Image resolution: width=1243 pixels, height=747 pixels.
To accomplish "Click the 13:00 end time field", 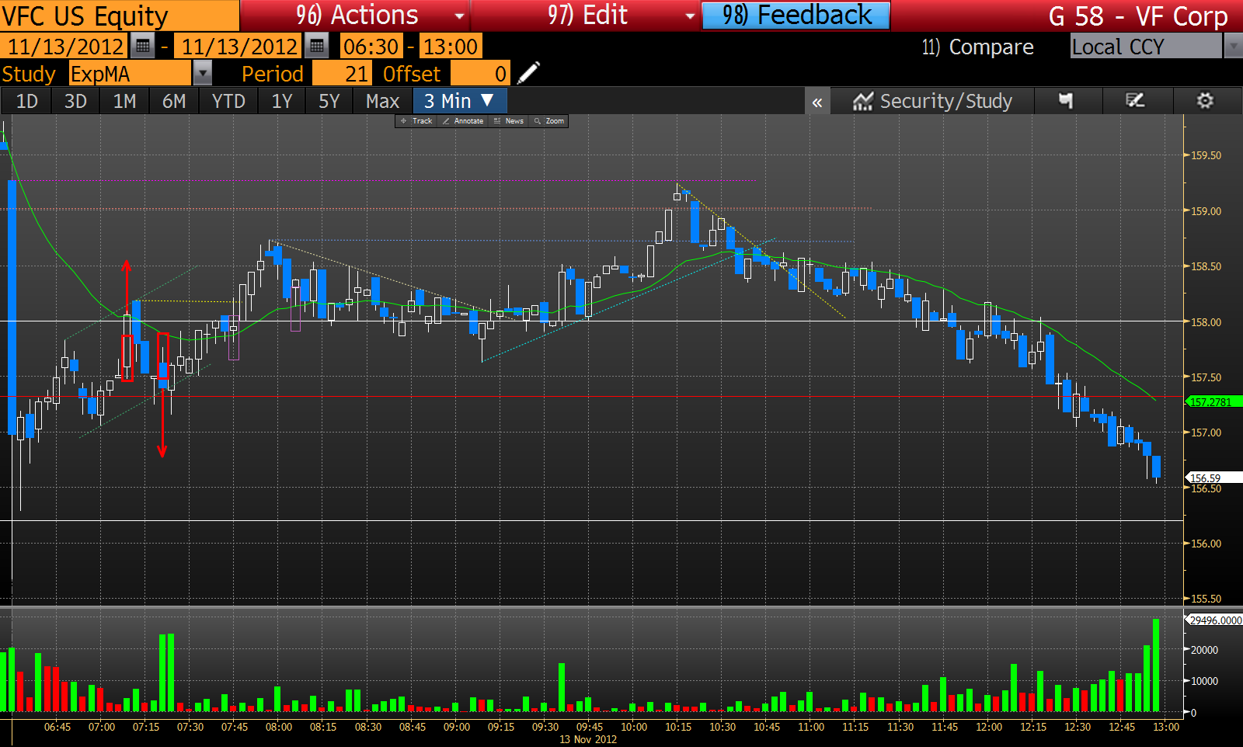I will click(450, 47).
